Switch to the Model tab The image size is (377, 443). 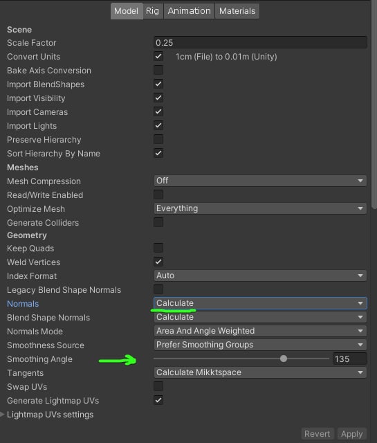tap(127, 11)
